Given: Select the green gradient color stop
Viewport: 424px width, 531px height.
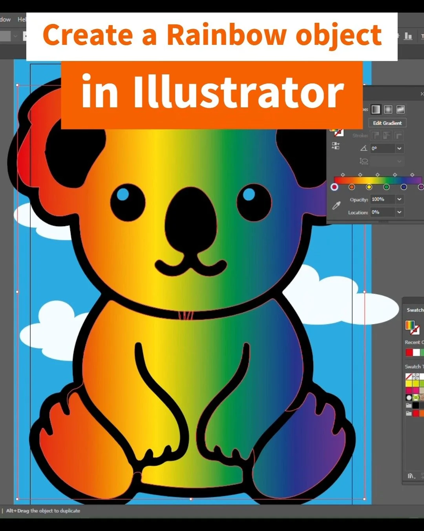Looking at the screenshot, I should (386, 187).
